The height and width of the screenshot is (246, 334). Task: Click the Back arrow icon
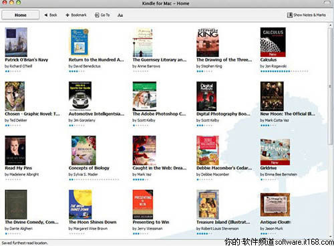pos(46,15)
